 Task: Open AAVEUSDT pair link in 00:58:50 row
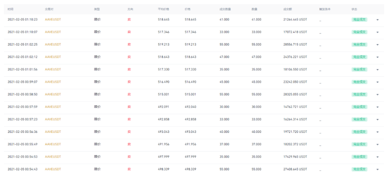coord(53,94)
